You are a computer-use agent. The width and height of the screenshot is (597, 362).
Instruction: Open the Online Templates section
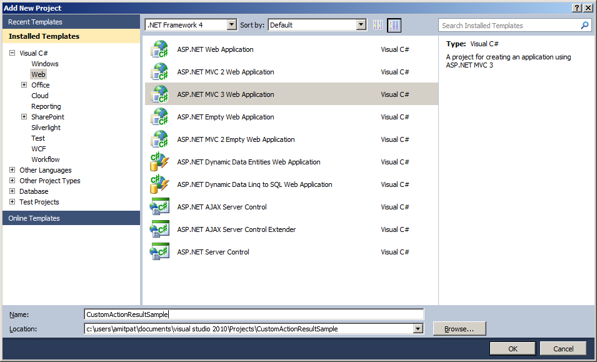click(x=71, y=218)
